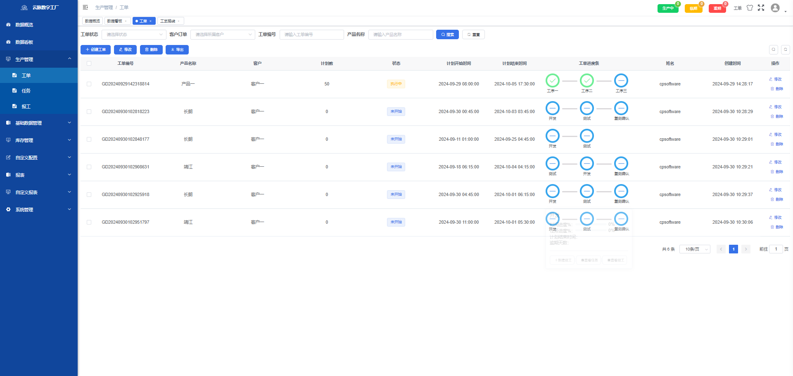
Task: Click 修改 in GD20240930102908631 row
Action: (775, 162)
